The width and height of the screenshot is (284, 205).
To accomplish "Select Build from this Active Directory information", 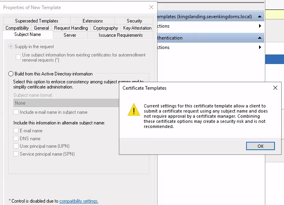I will (x=11, y=74).
